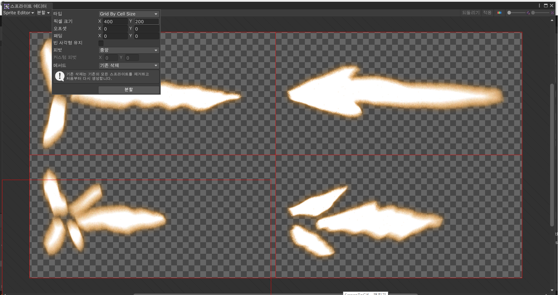This screenshot has height=295, width=558.
Task: Adjust the mip level slider handle
Action: point(533,13)
